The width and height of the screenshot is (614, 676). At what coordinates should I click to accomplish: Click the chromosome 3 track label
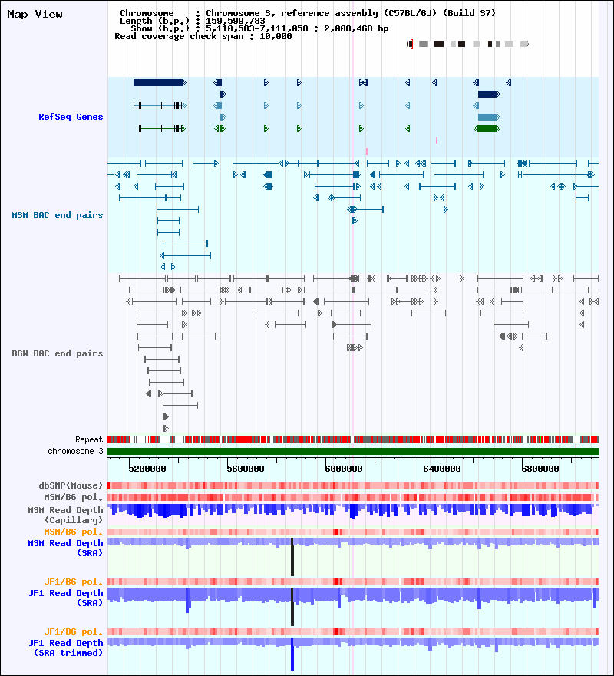[75, 451]
